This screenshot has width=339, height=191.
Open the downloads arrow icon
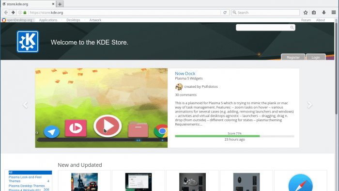(x=324, y=13)
